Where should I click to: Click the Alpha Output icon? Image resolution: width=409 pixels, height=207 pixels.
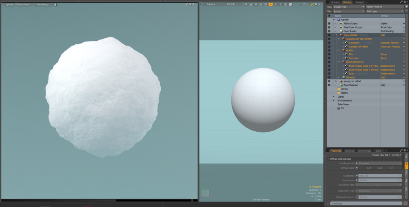[341, 24]
